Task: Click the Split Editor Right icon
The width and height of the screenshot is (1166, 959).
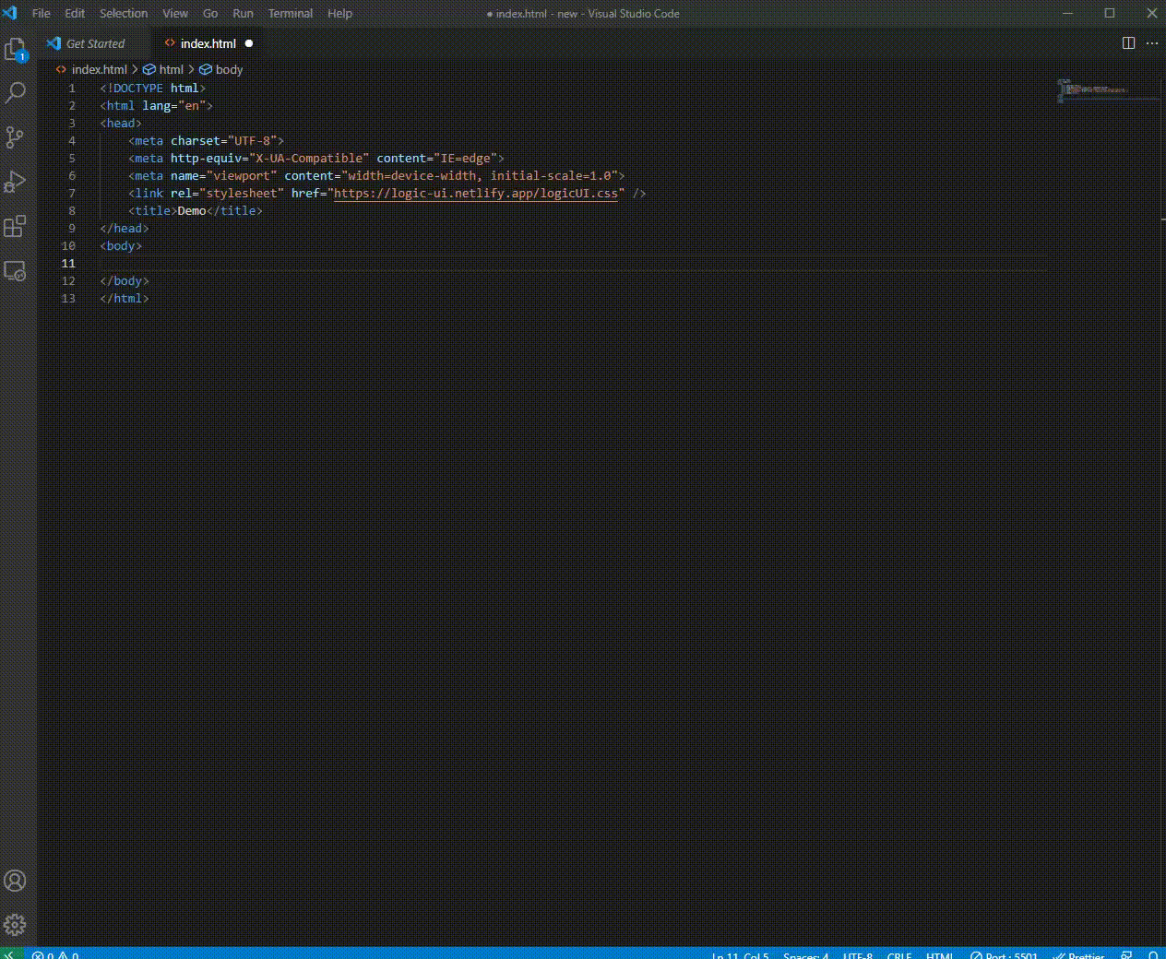Action: [1128, 43]
